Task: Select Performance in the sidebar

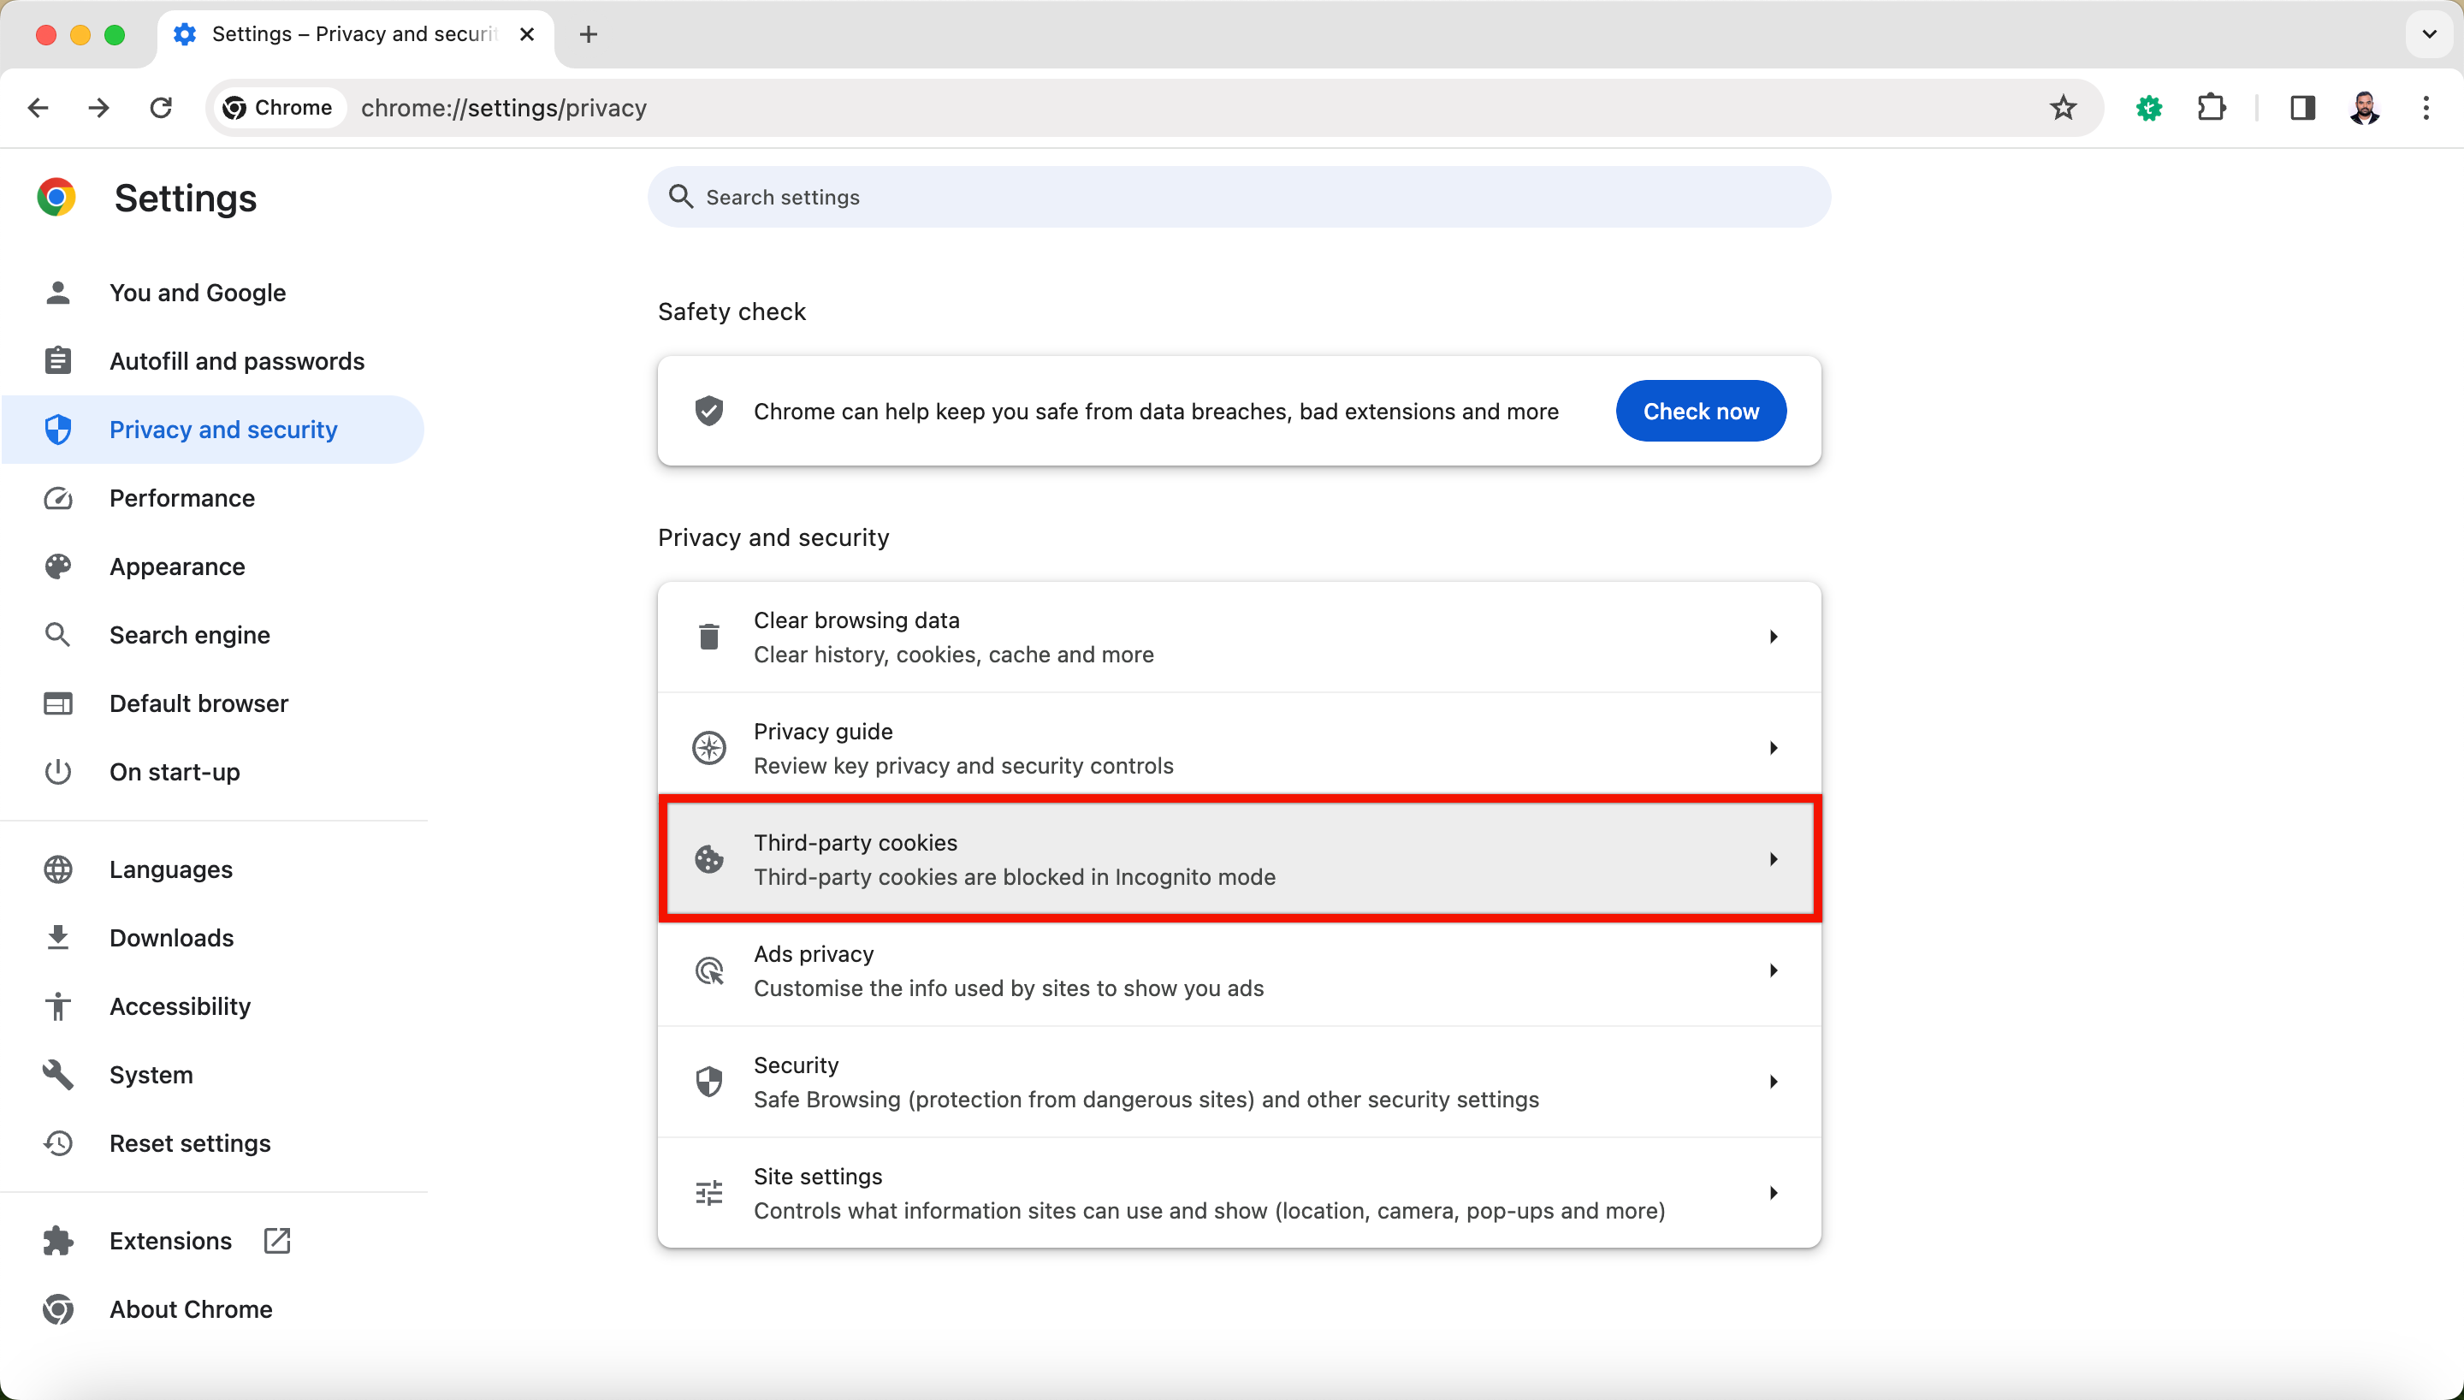Action: pos(181,498)
